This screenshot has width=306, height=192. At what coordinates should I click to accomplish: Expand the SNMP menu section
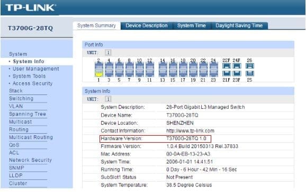16,168
